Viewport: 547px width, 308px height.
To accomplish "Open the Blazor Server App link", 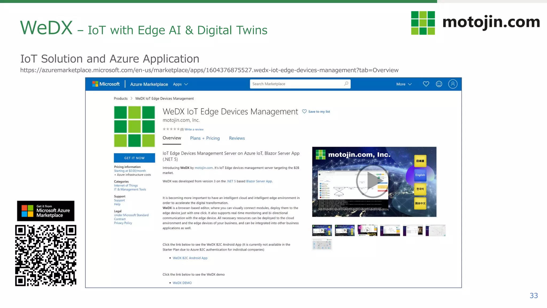I will click(259, 181).
